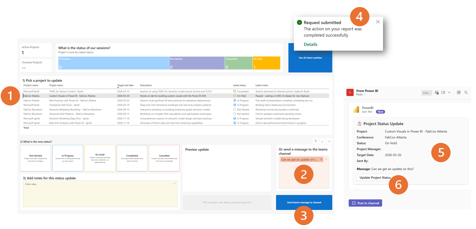Sort by the Target end date column header
Viewport: 476px width, 229px height.
tap(125, 85)
